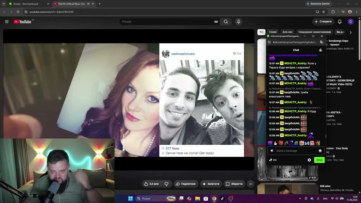Select the Для вас filter chip
Viewport: 361px width, 203px height.
[287, 32]
